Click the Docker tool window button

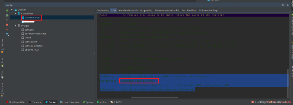pyautogui.click(x=51, y=102)
